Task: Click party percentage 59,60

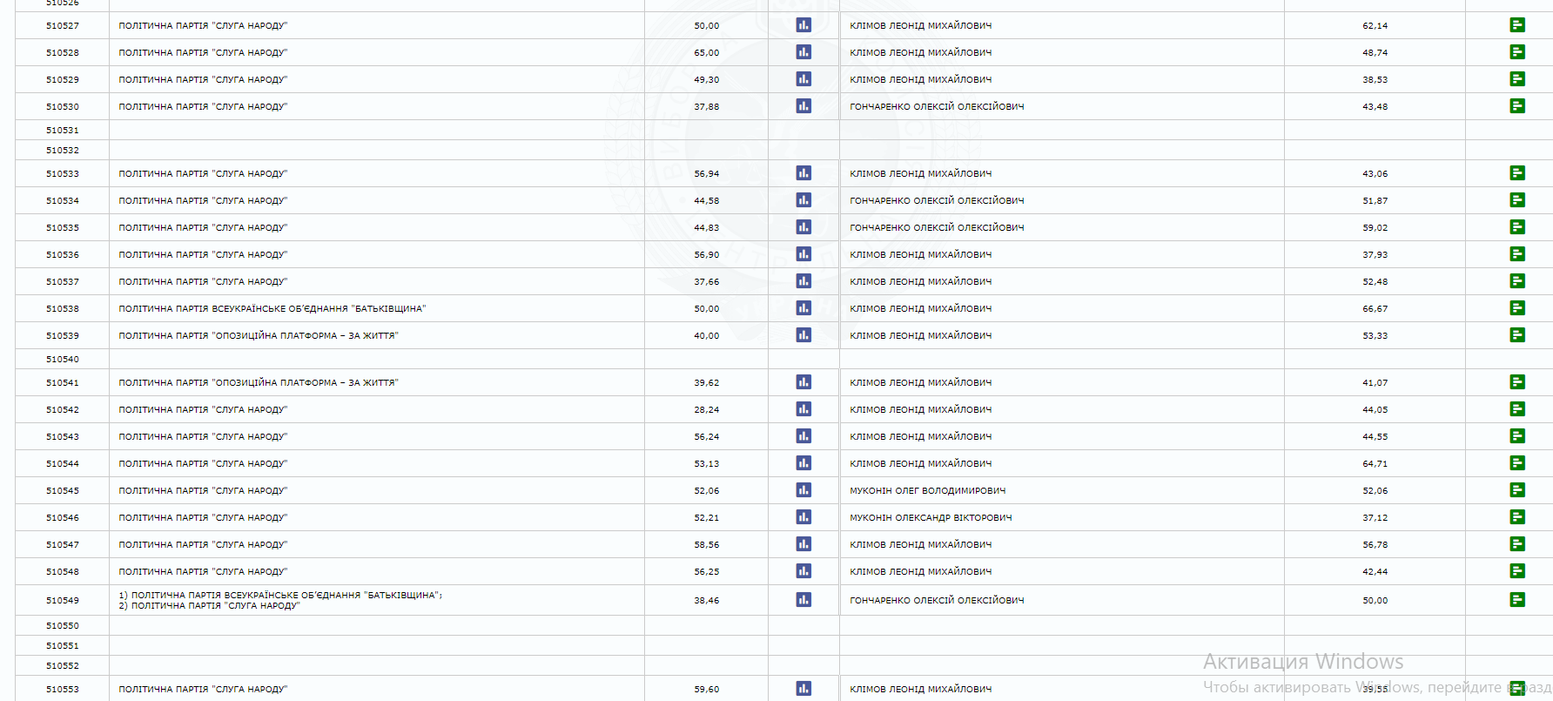Action: pyautogui.click(x=707, y=690)
